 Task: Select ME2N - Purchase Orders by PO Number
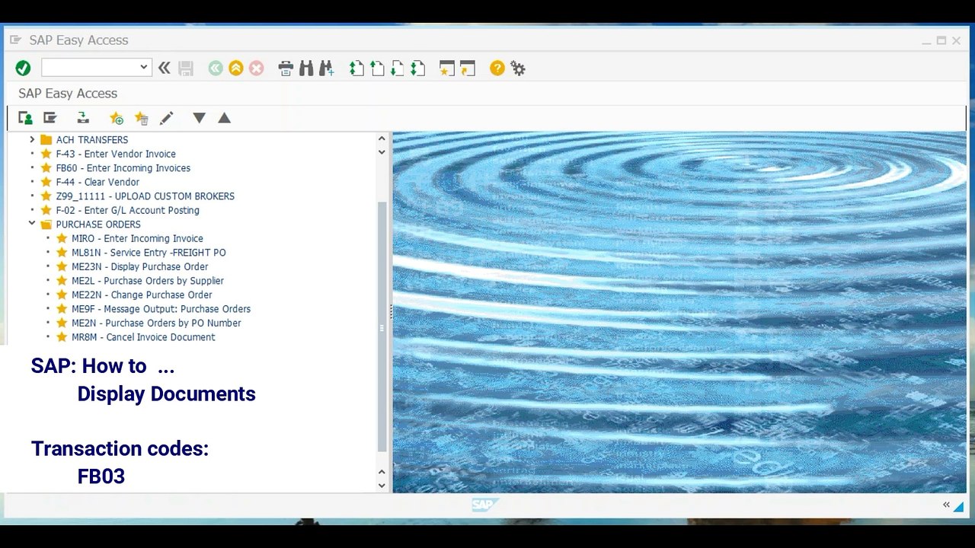(156, 323)
